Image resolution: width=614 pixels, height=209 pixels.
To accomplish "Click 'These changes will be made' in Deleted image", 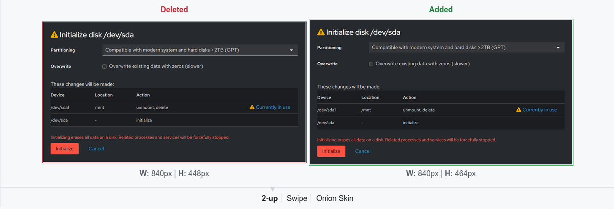I will 82,84.
